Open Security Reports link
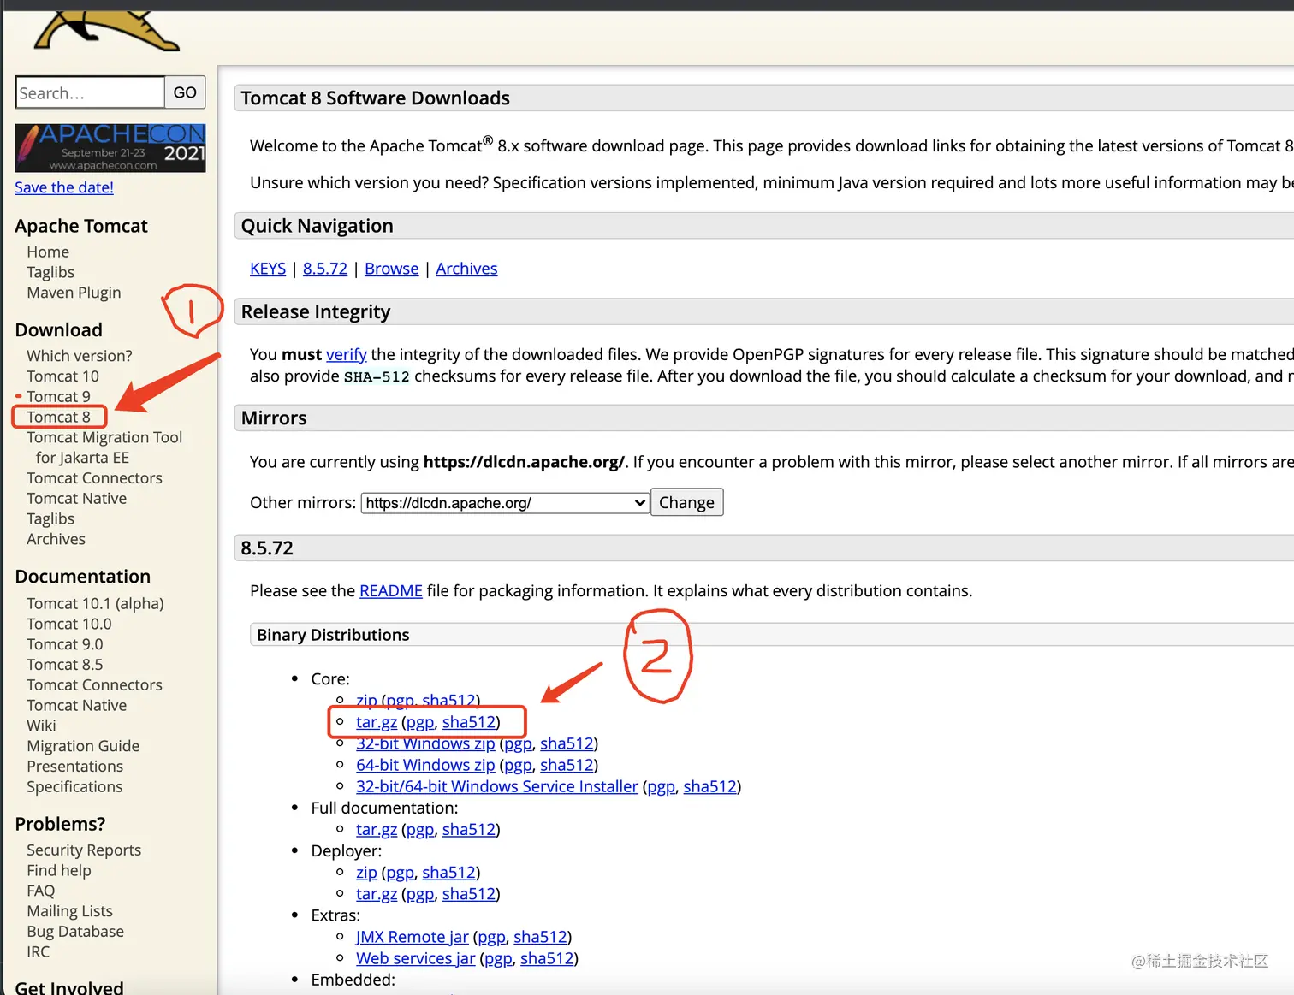 84,850
